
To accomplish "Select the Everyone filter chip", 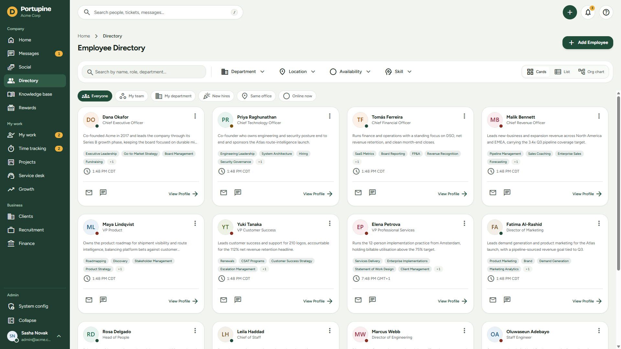I will pos(95,96).
